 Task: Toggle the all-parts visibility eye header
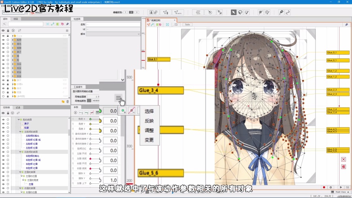tap(3, 30)
